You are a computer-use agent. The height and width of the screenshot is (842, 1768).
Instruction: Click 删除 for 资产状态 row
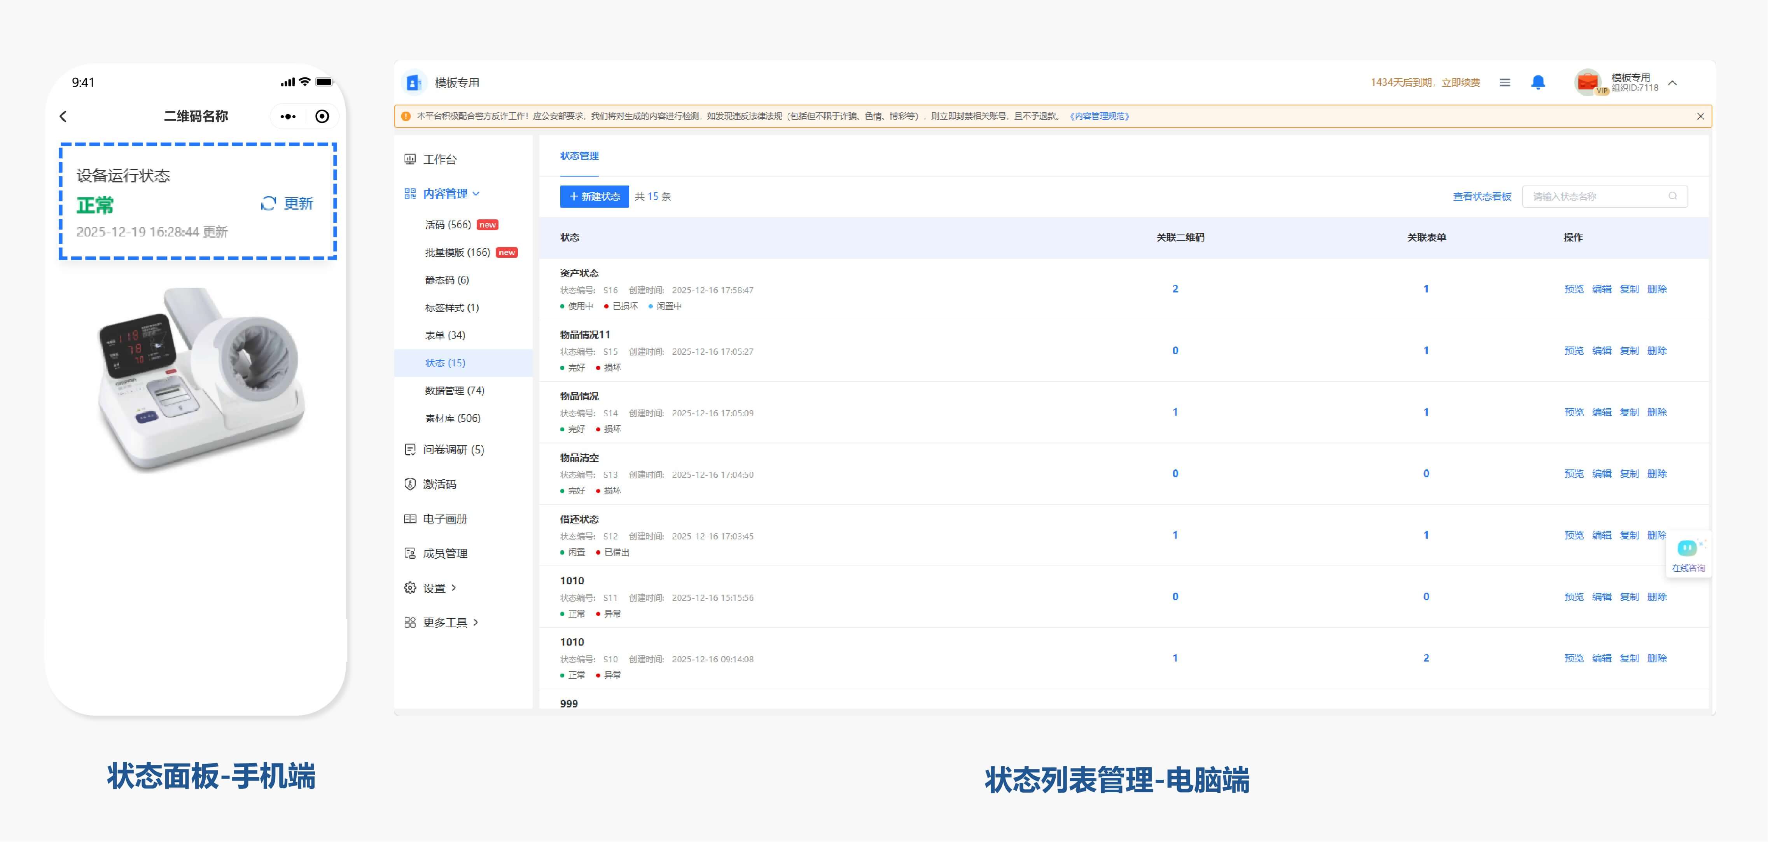1657,290
